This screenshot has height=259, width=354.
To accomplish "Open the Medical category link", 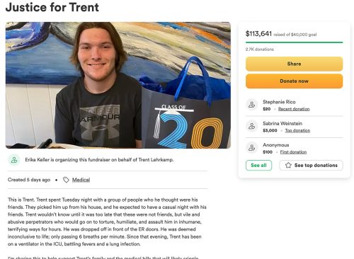I will tap(81, 180).
